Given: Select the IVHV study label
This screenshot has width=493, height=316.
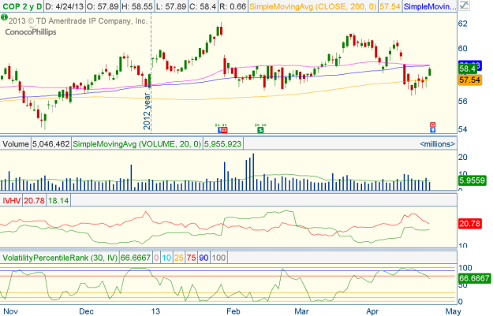Looking at the screenshot, I should pyautogui.click(x=12, y=201).
